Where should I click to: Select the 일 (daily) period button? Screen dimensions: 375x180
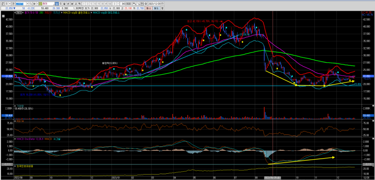click(x=57, y=4)
